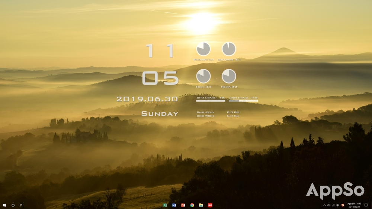
Task: Open the network tray icon
Action: click(333, 205)
